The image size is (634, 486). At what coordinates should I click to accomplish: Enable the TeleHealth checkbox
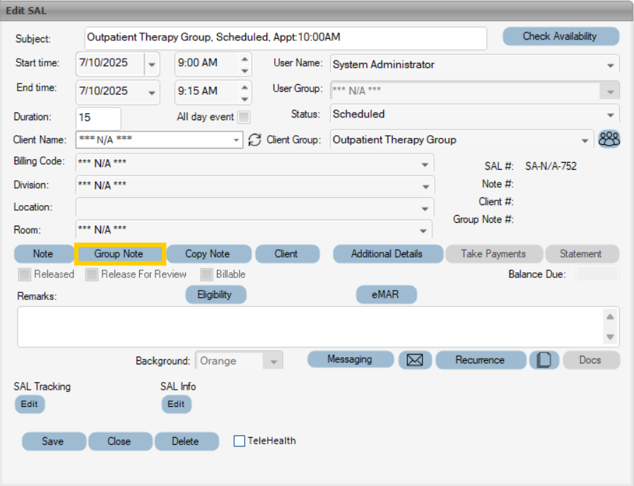239,441
